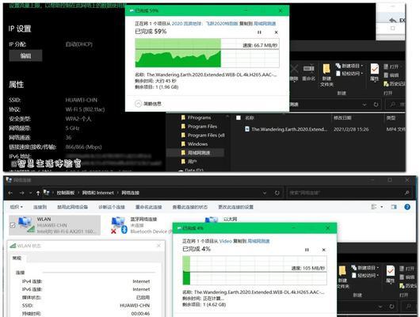Open the recent locations dropdown in 网络连接
420x317 pixels.
point(31,193)
